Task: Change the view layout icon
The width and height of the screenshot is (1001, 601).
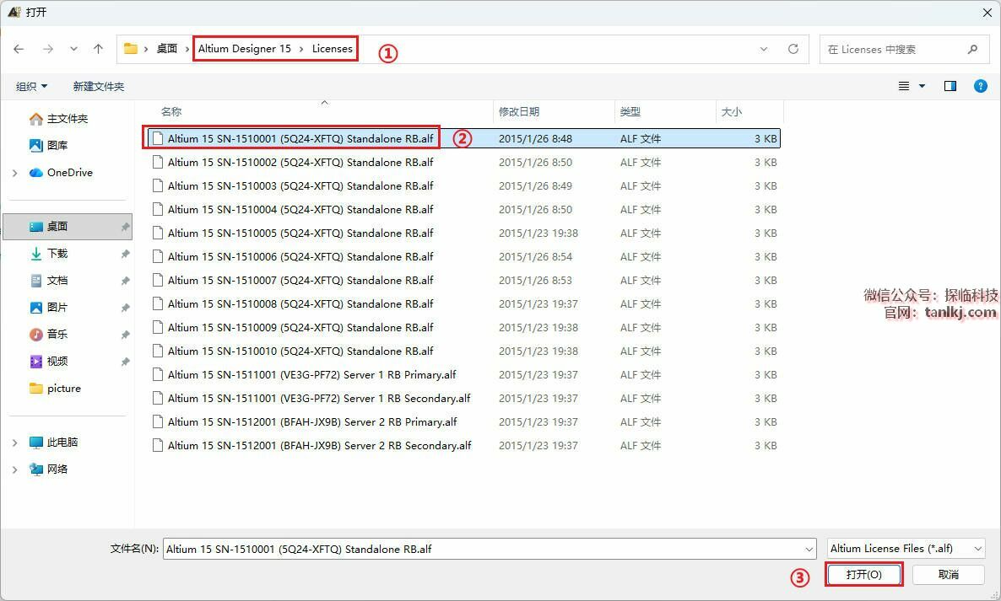Action: click(904, 86)
